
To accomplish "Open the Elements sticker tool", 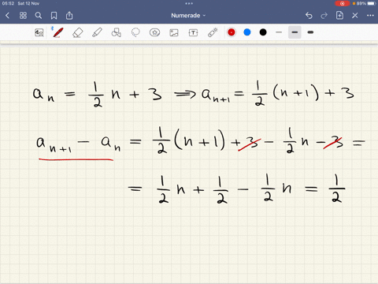I will (x=154, y=32).
